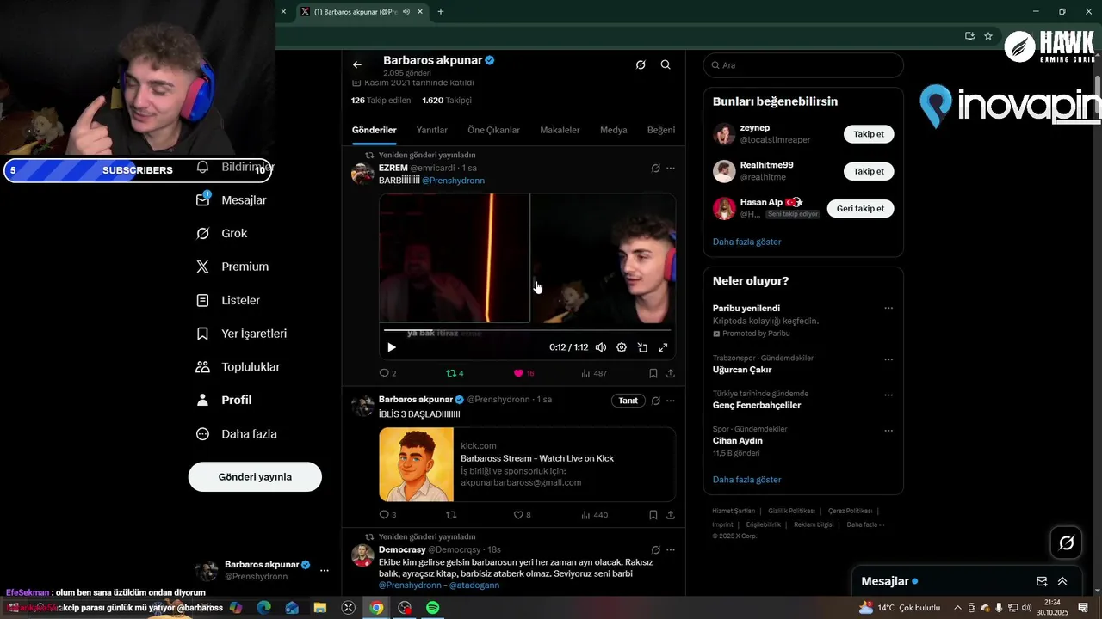Screen dimensions: 1102x619
Task: Switch to Yanıtlar tab
Action: pyautogui.click(x=432, y=130)
